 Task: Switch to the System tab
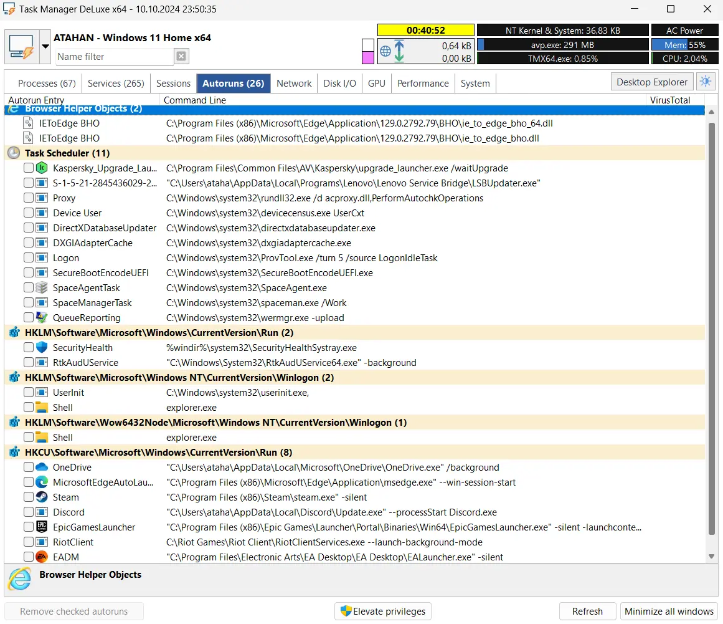tap(475, 84)
